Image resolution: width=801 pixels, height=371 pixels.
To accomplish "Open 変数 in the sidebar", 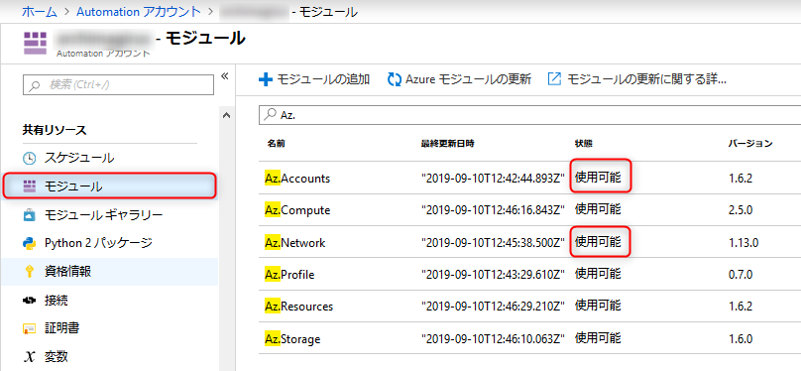I will 57,357.
